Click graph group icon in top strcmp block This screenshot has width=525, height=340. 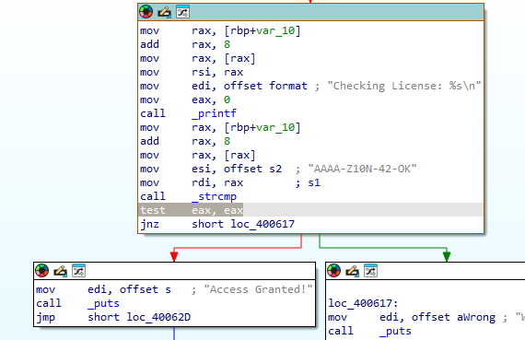point(182,12)
